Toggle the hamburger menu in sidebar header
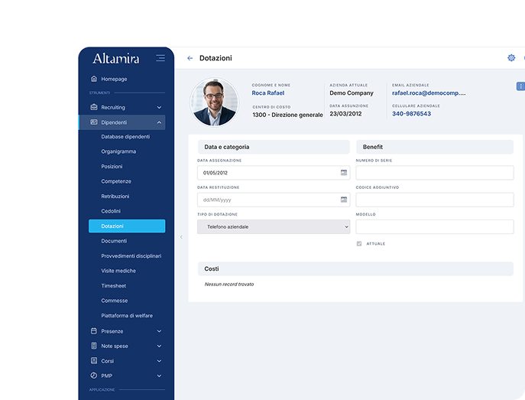Viewport: 525px width, 400px height. click(160, 58)
